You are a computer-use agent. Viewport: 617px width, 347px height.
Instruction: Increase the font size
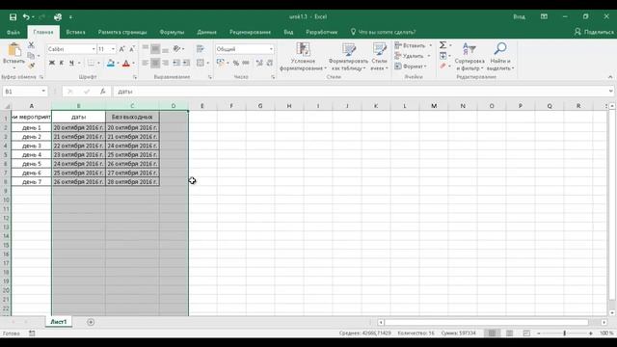pyautogui.click(x=122, y=49)
